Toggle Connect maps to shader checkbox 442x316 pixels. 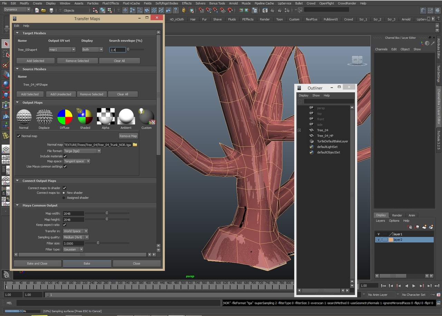[64, 188]
